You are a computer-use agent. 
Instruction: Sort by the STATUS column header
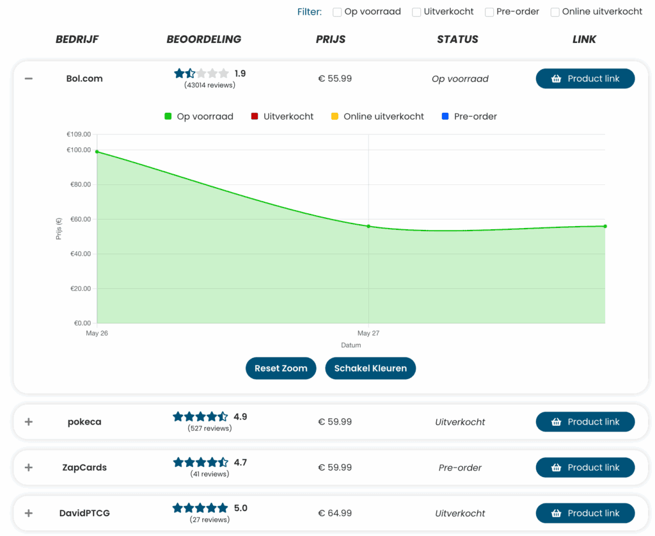[x=457, y=39]
